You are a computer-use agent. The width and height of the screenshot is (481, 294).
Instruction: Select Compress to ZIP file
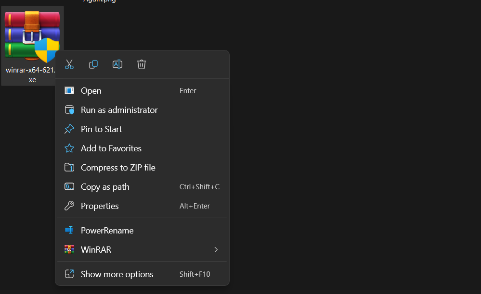tap(118, 167)
